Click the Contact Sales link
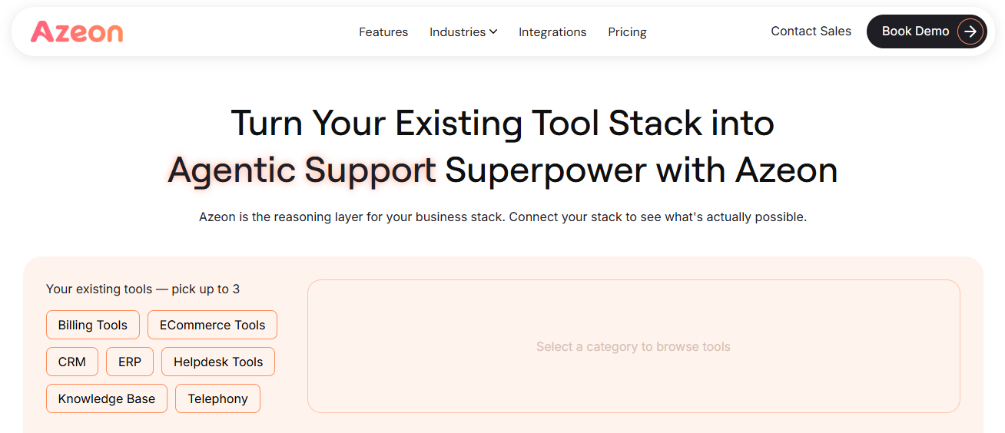 811,31
